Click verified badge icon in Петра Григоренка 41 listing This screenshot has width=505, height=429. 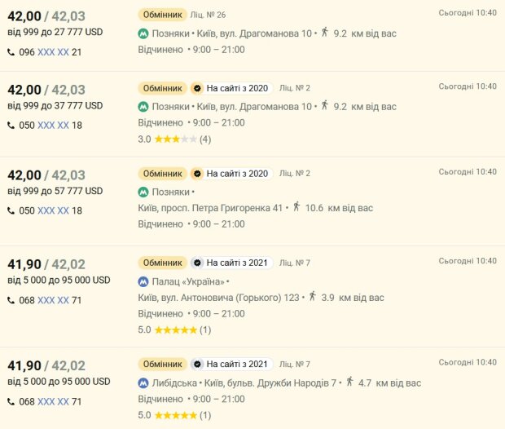click(x=196, y=174)
